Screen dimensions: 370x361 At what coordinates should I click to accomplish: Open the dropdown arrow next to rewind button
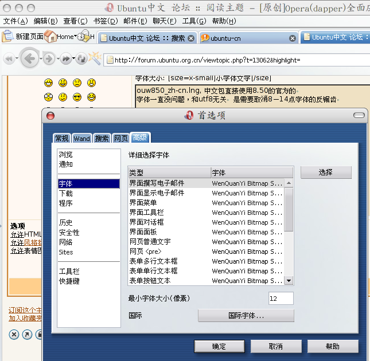(x=17, y=58)
